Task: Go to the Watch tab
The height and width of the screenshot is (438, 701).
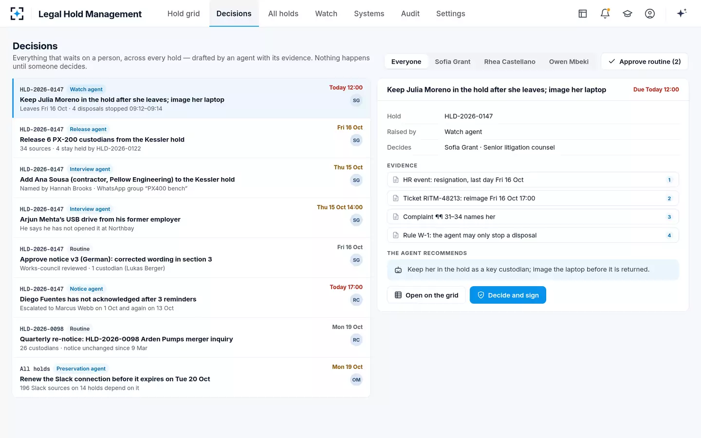Action: point(326,14)
